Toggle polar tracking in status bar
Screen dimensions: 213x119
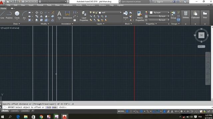click(x=141, y=111)
